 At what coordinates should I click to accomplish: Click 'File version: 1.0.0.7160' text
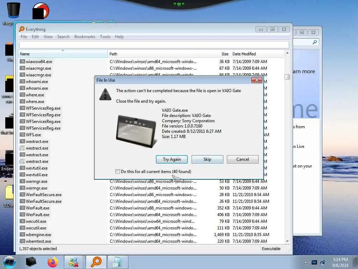click(x=182, y=126)
